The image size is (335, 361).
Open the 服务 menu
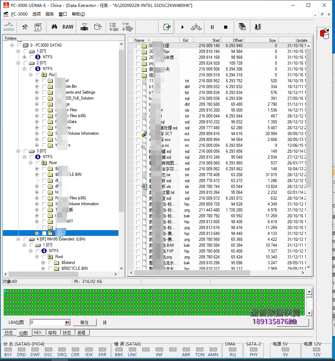(49, 14)
